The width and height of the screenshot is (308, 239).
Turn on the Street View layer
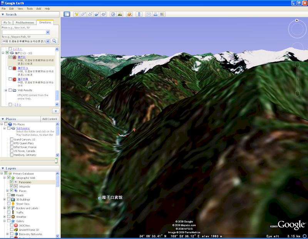coord(9,204)
